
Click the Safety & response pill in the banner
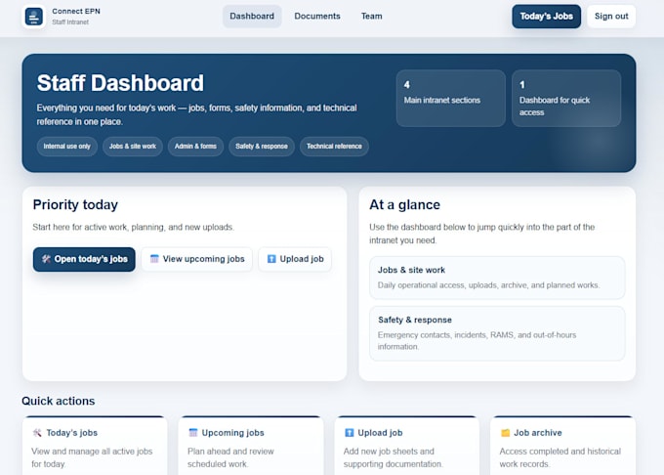pos(262,147)
